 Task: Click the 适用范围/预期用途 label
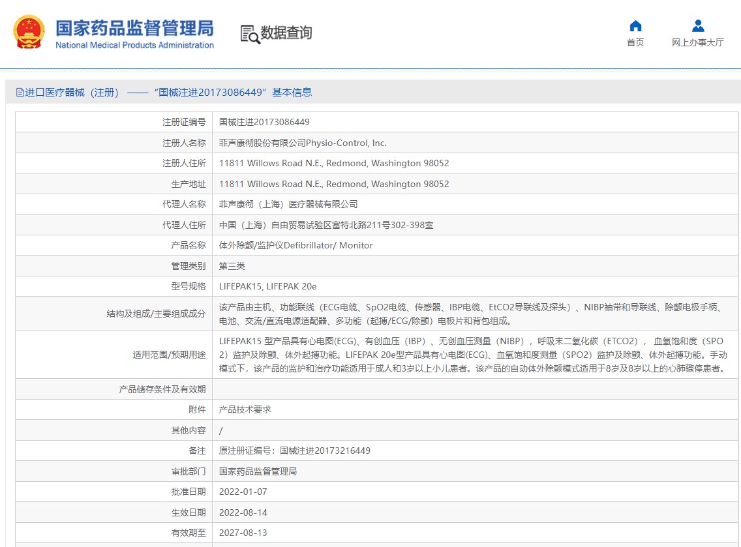[169, 355]
